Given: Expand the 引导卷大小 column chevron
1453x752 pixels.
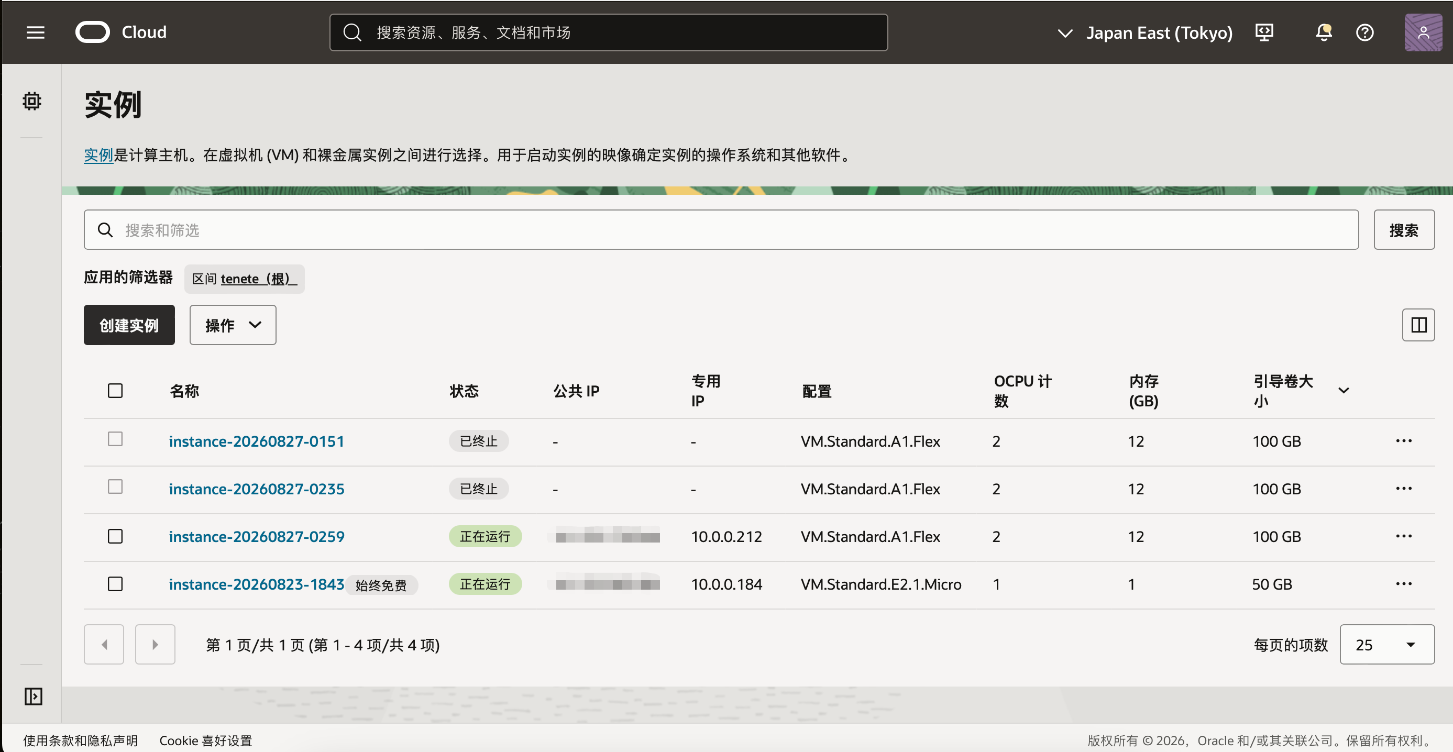Looking at the screenshot, I should tap(1344, 391).
